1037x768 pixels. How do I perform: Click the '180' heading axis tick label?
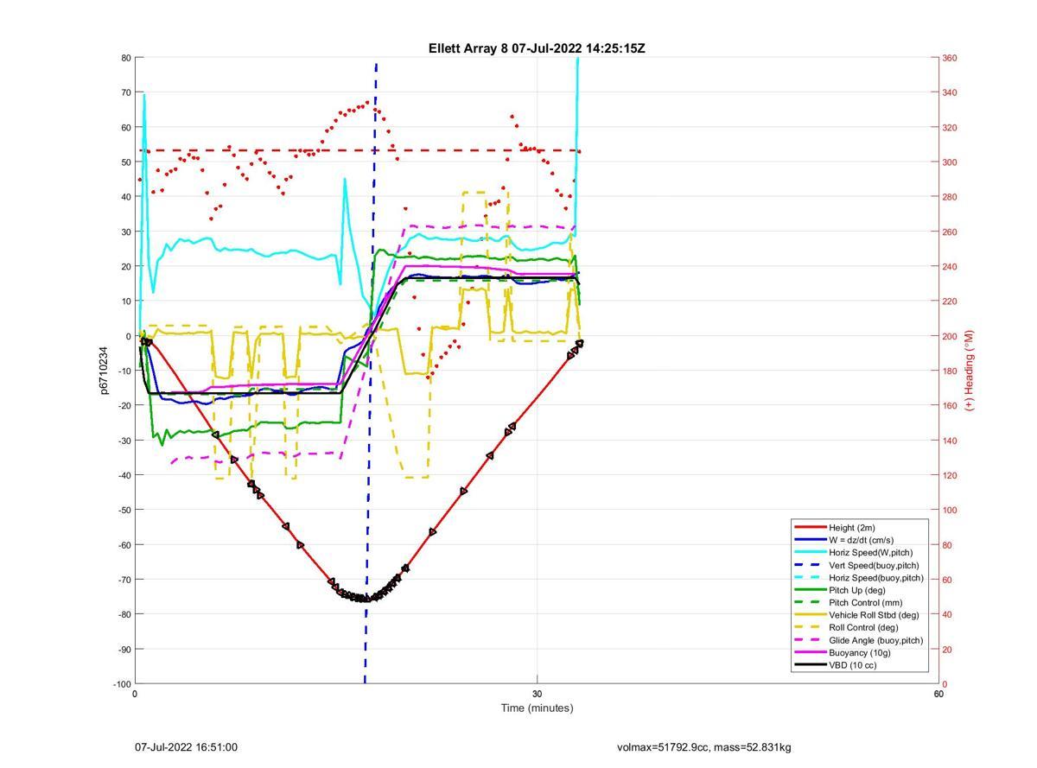coord(949,371)
